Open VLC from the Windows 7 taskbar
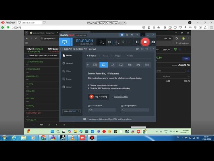Image resolution: width=214 pixels, height=161 pixels. pyautogui.click(x=72, y=138)
